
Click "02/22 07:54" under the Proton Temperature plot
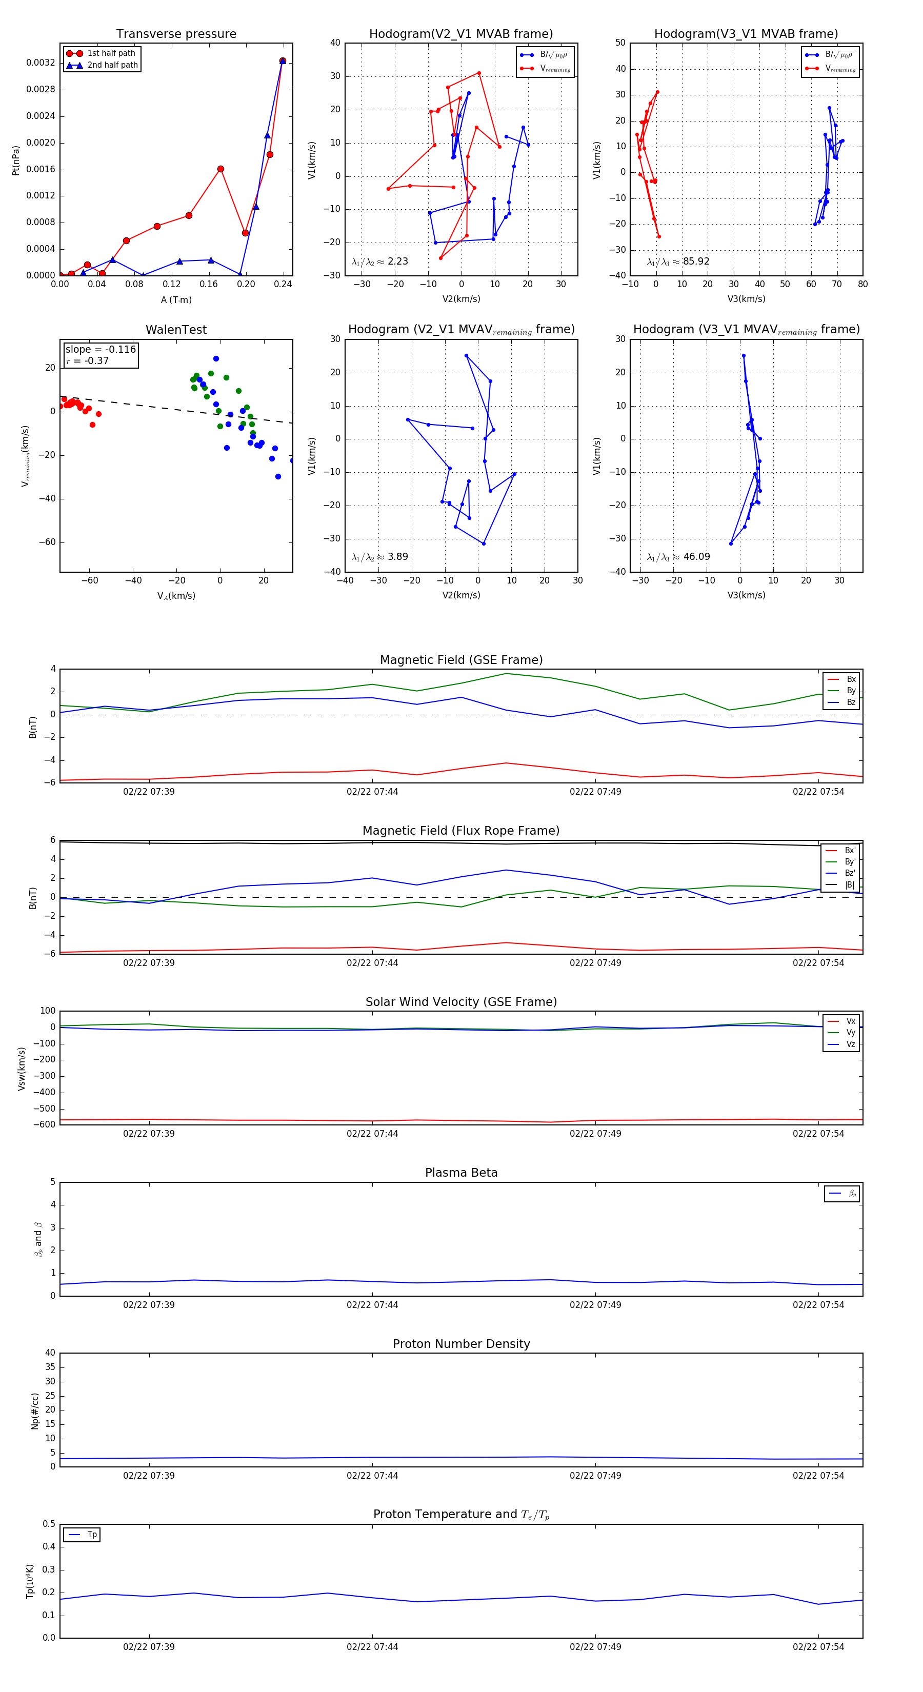[x=818, y=1647]
